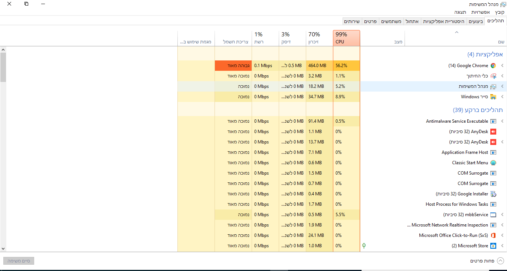This screenshot has height=271, width=507.
Task: Sort by the זיכרון (Memory) column header
Action: [319, 38]
